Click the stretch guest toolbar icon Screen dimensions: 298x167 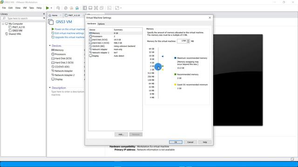[117, 8]
